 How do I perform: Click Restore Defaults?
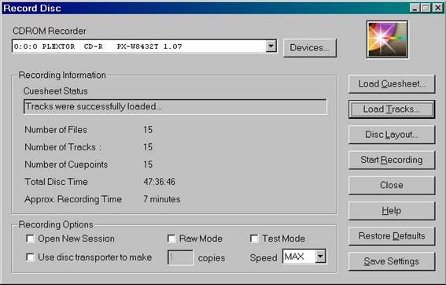pos(392,235)
